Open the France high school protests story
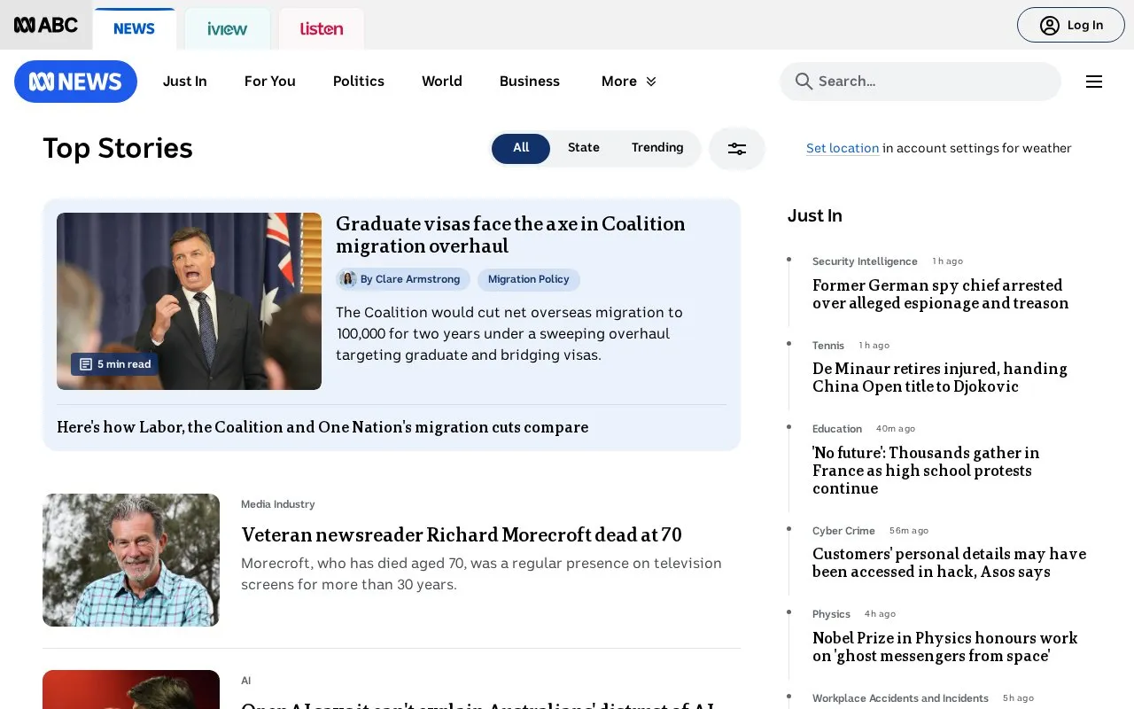This screenshot has height=709, width=1134. [926, 471]
